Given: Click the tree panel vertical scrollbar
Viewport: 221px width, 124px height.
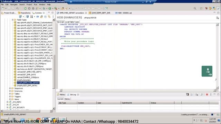Looking at the screenshot, I should tap(54, 64).
